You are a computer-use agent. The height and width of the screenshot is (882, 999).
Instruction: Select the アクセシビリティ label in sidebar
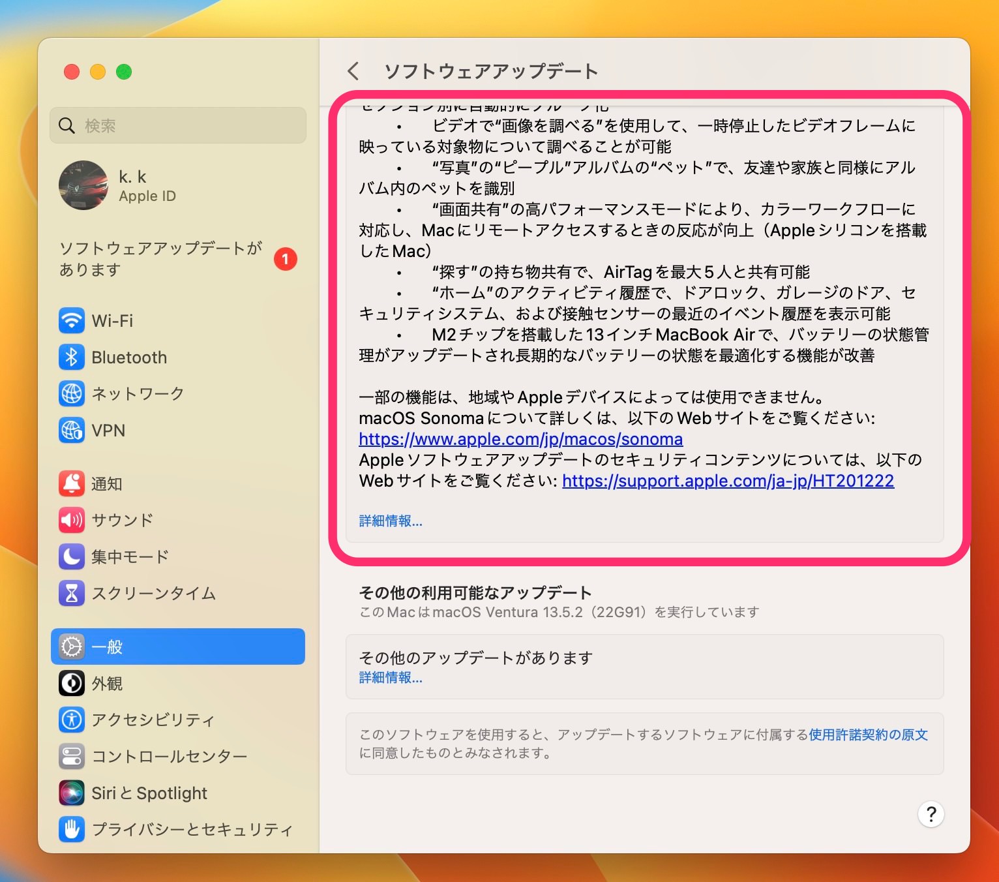point(153,720)
